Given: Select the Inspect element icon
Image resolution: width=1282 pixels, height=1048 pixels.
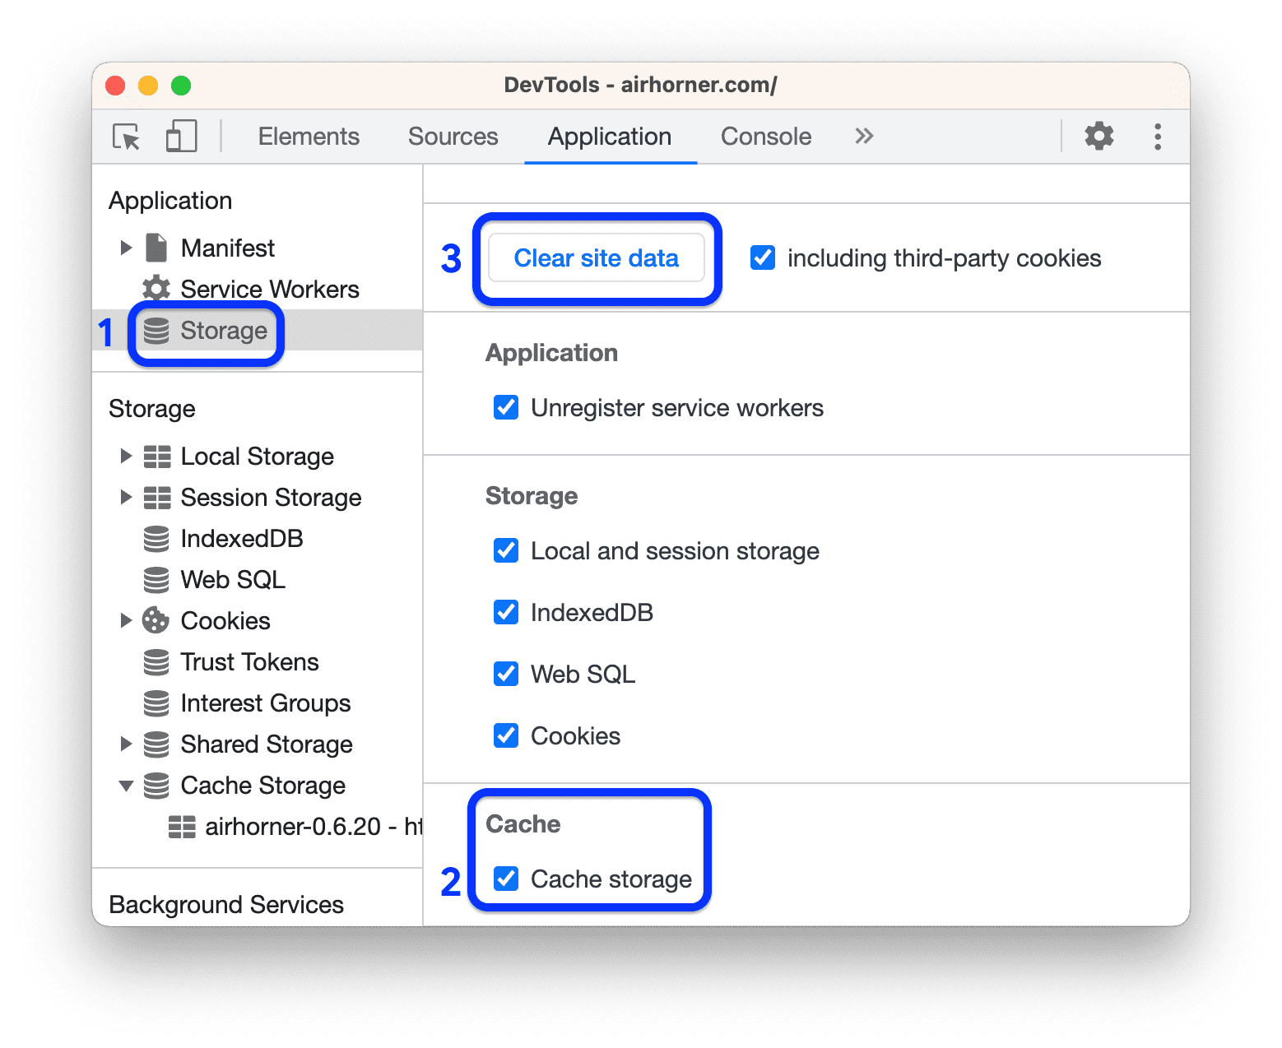Looking at the screenshot, I should (x=124, y=137).
